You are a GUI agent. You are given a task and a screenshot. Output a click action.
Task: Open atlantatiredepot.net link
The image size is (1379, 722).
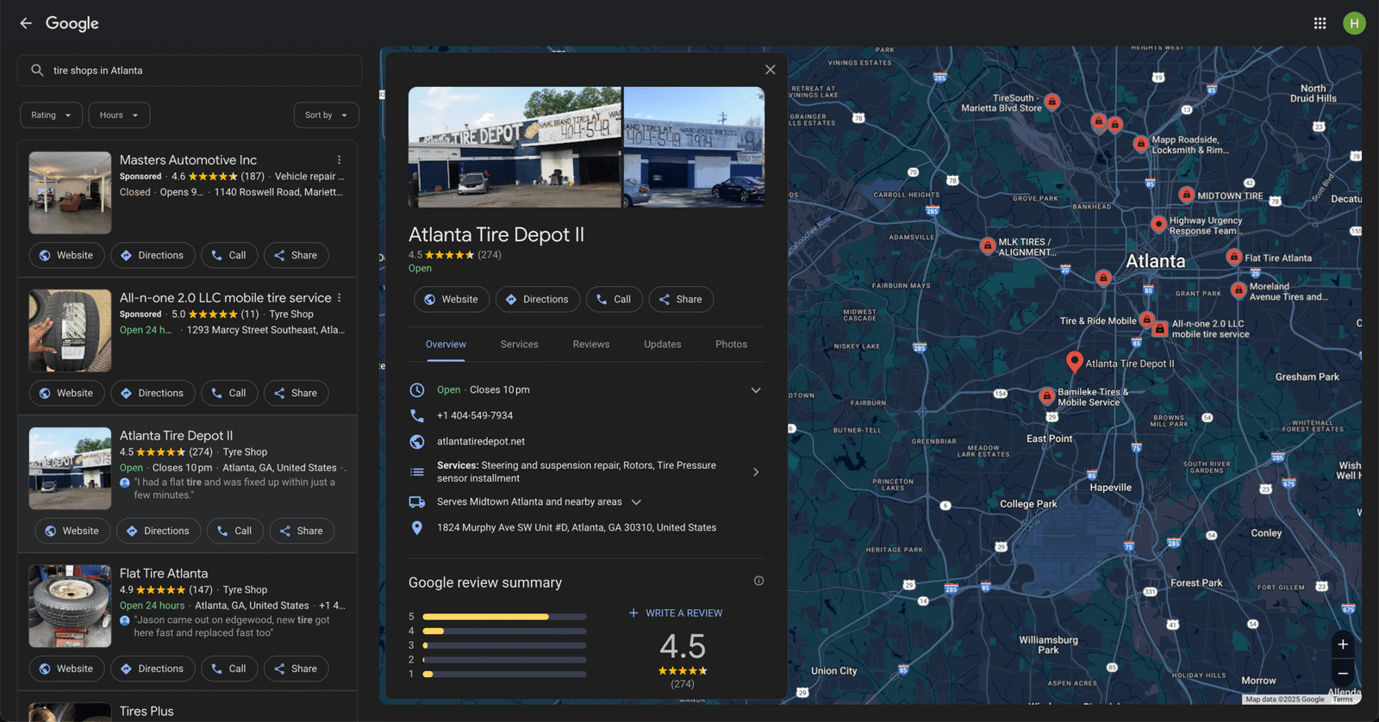coord(481,441)
